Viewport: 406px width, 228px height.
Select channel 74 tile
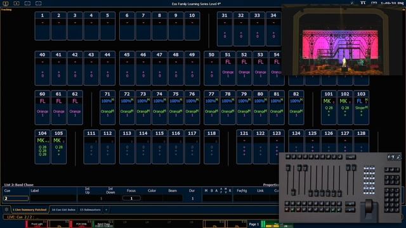pyautogui.click(x=159, y=107)
